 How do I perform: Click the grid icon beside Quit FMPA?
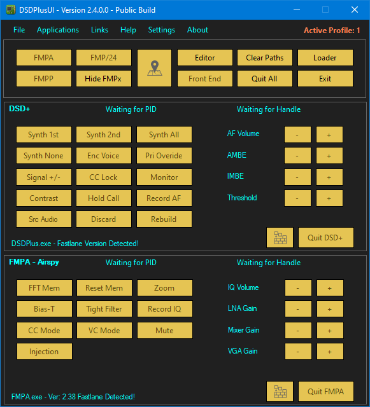(x=280, y=391)
